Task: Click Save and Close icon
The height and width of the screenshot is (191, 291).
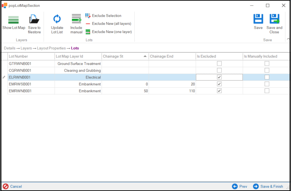Action: [x=275, y=19]
